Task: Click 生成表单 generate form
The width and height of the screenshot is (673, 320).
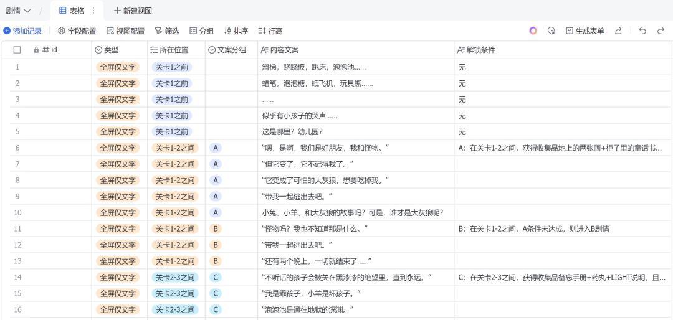Action: coord(585,31)
